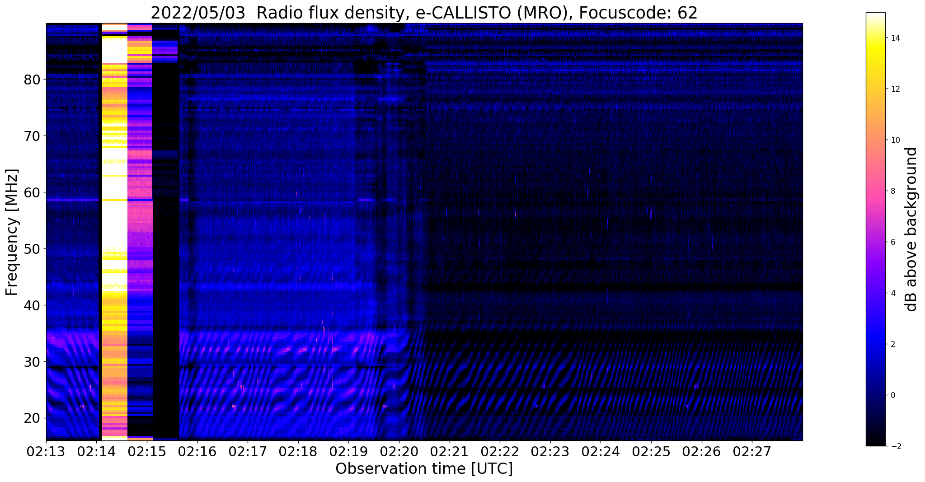Image resolution: width=925 pixels, height=482 pixels.
Task: Click the 02:15 time tick label
Action: click(x=147, y=451)
